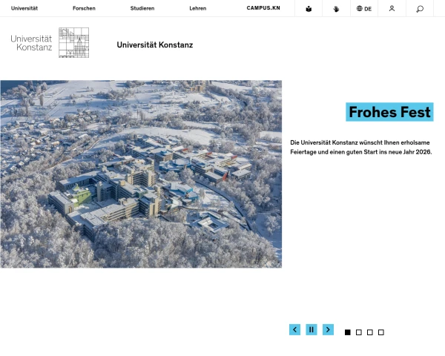Open the Universität menu

(x=24, y=8)
